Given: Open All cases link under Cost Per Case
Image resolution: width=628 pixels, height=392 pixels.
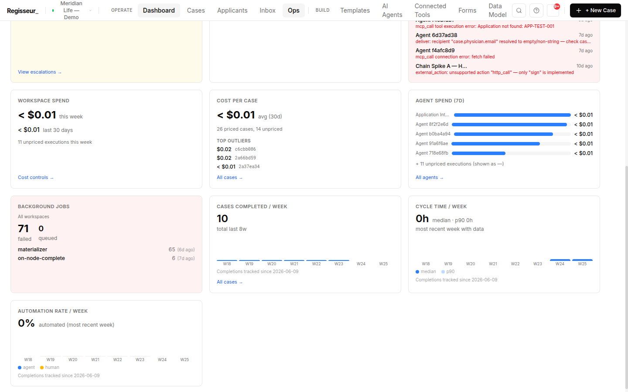Looking at the screenshot, I should tap(229, 178).
